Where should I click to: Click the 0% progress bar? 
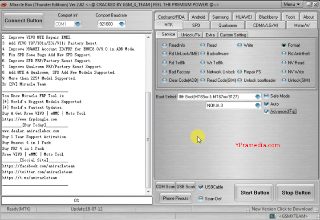coord(77,200)
